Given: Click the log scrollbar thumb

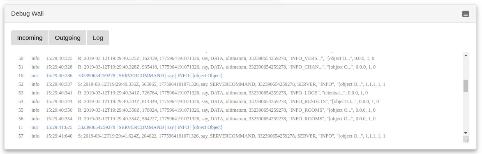Looking at the screenshot, I should (x=466, y=85).
